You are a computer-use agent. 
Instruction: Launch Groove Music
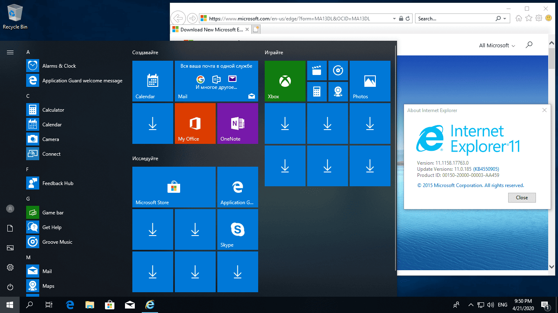pyautogui.click(x=75, y=242)
